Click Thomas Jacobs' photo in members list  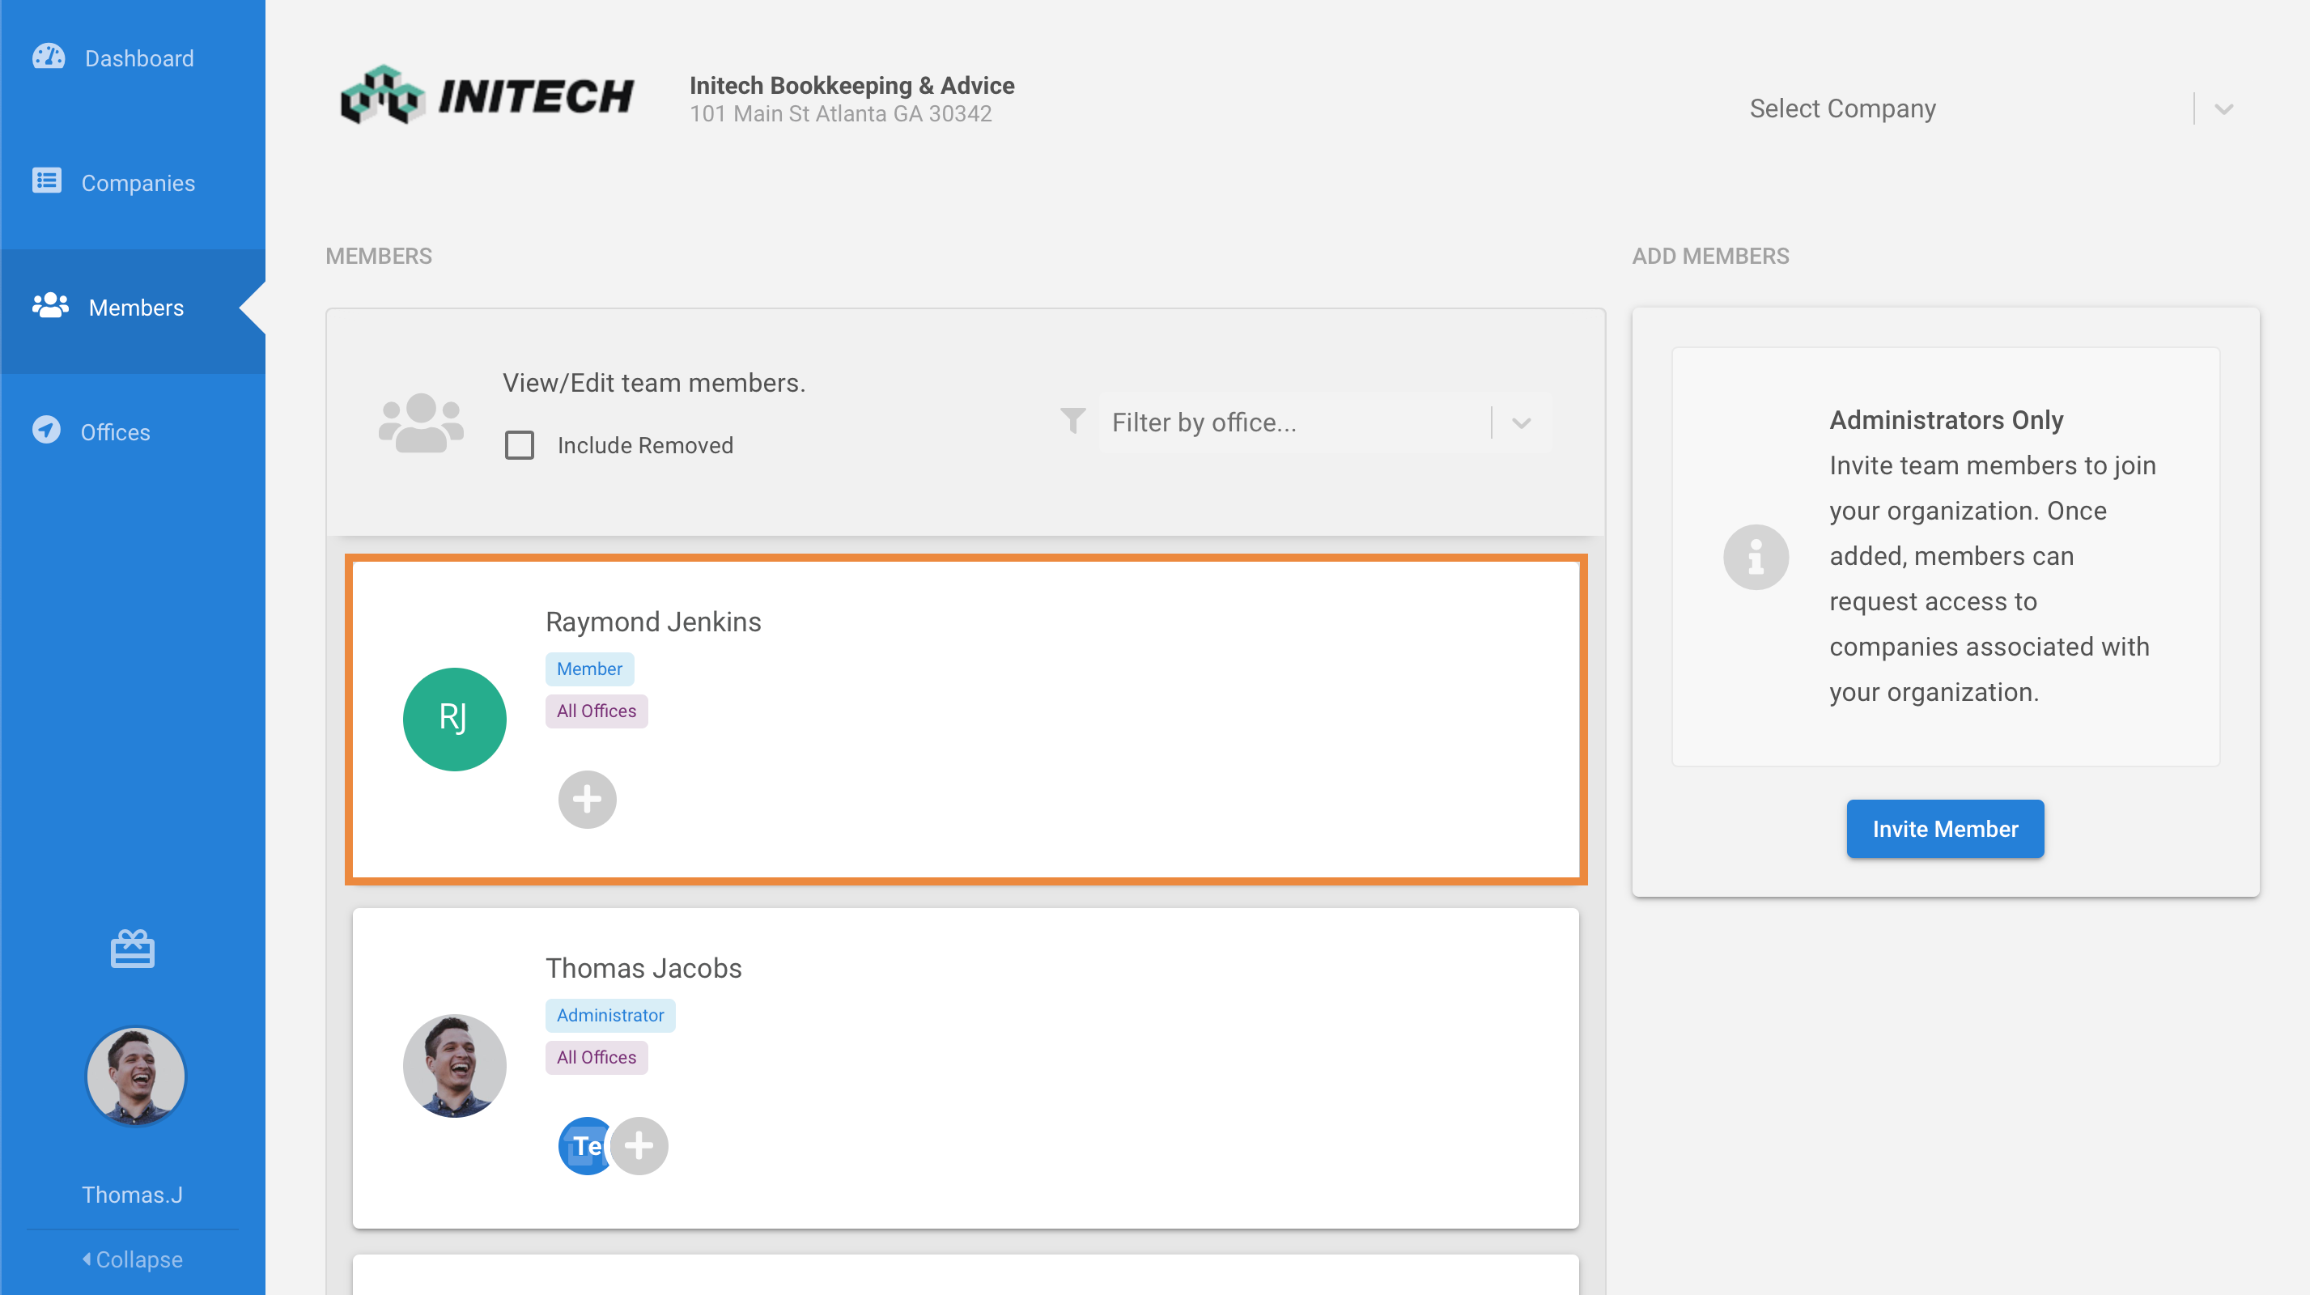455,1065
